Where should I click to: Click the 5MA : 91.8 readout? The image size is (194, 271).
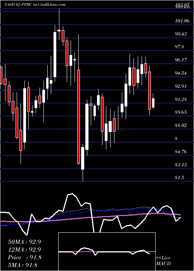pyautogui.click(x=23, y=265)
